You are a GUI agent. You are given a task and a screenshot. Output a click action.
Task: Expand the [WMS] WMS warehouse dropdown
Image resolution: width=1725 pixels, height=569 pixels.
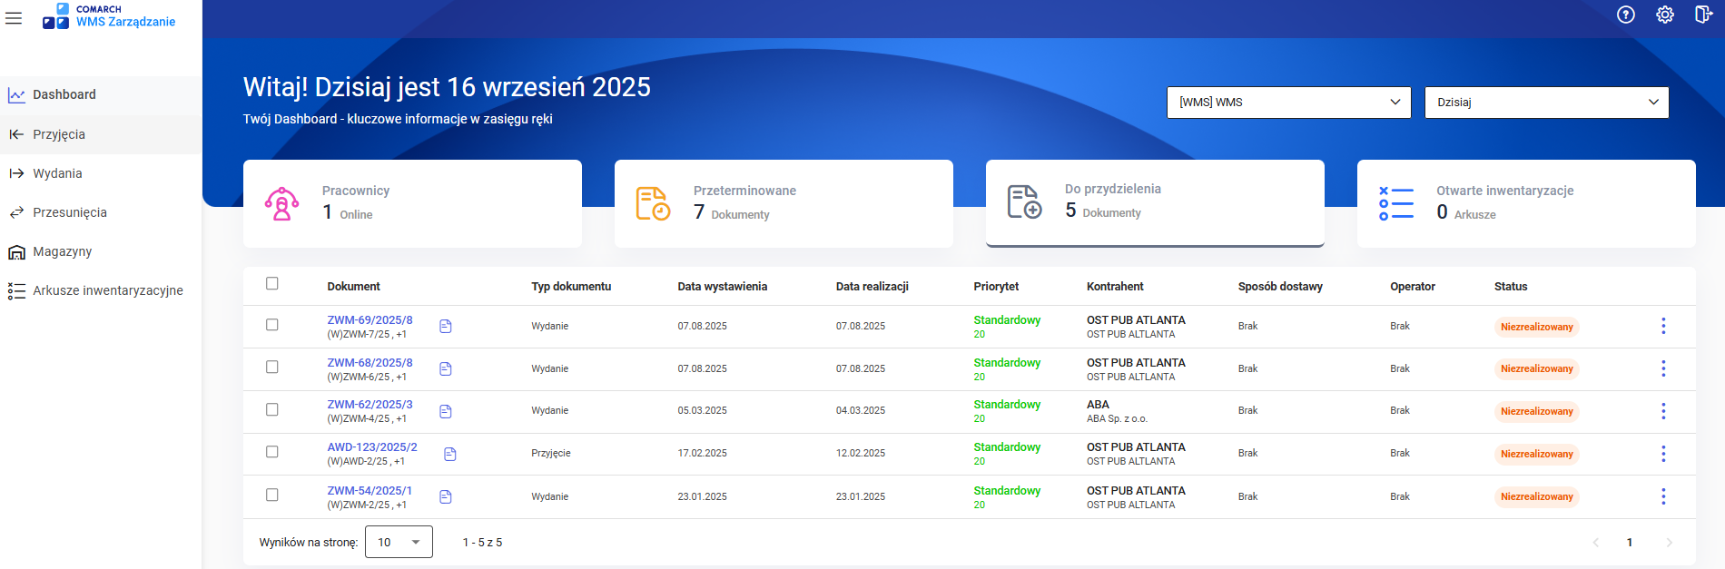(x=1288, y=103)
